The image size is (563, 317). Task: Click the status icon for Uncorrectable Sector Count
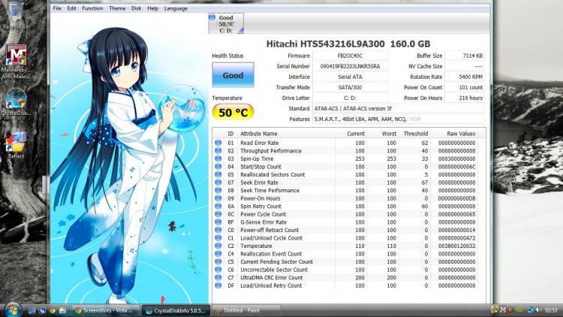pyautogui.click(x=218, y=269)
